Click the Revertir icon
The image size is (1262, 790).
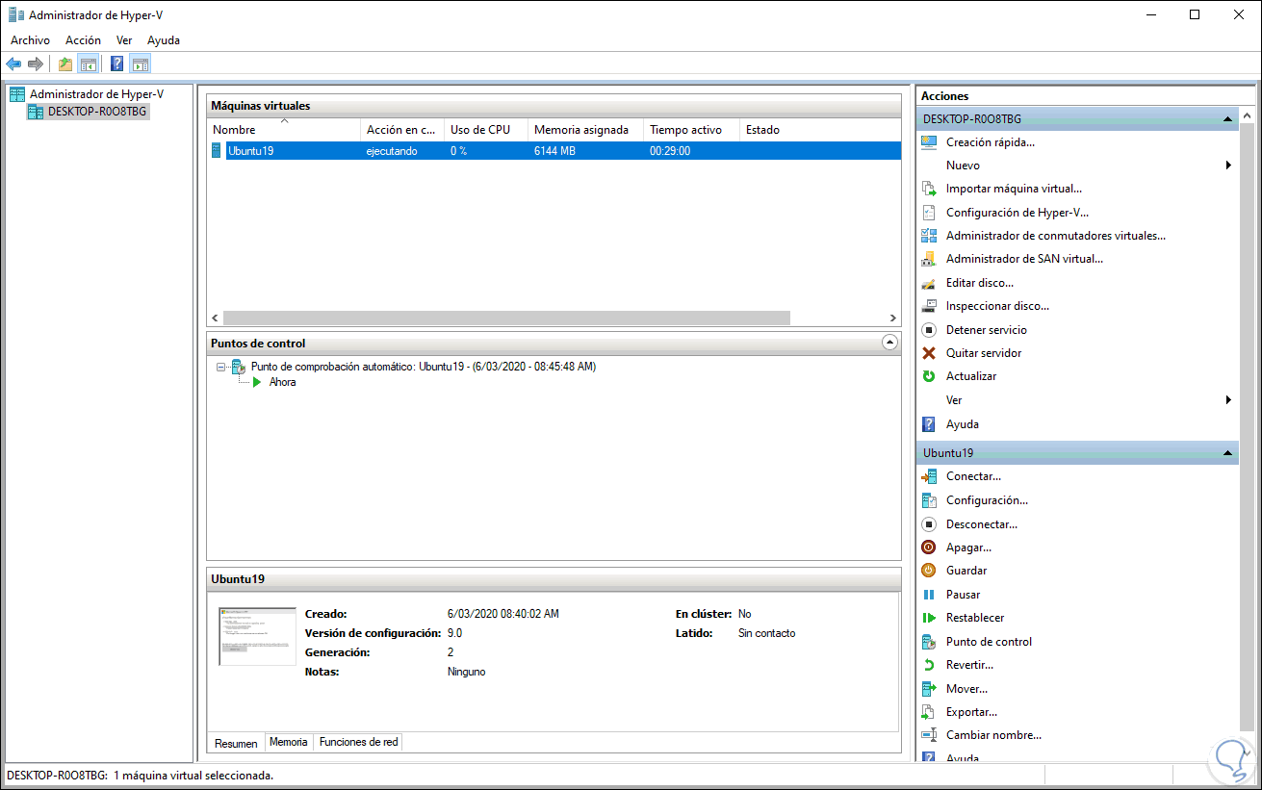929,665
